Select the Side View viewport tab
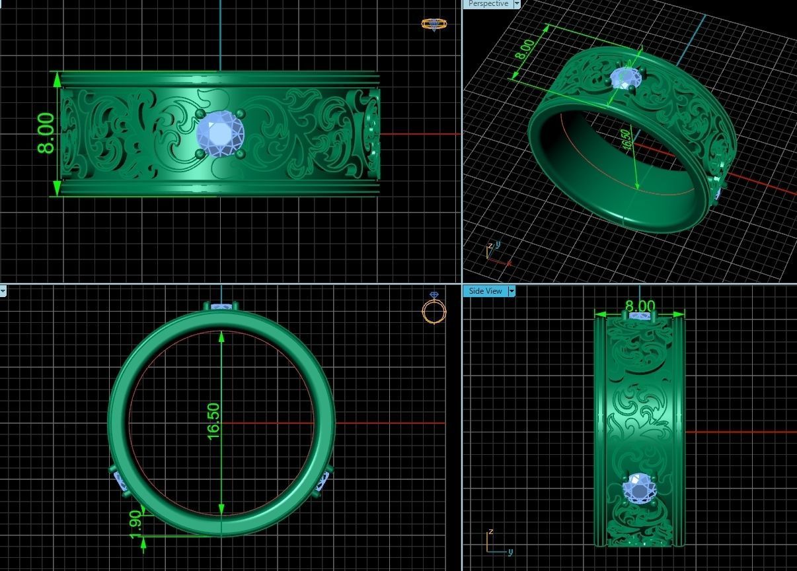 click(x=484, y=291)
